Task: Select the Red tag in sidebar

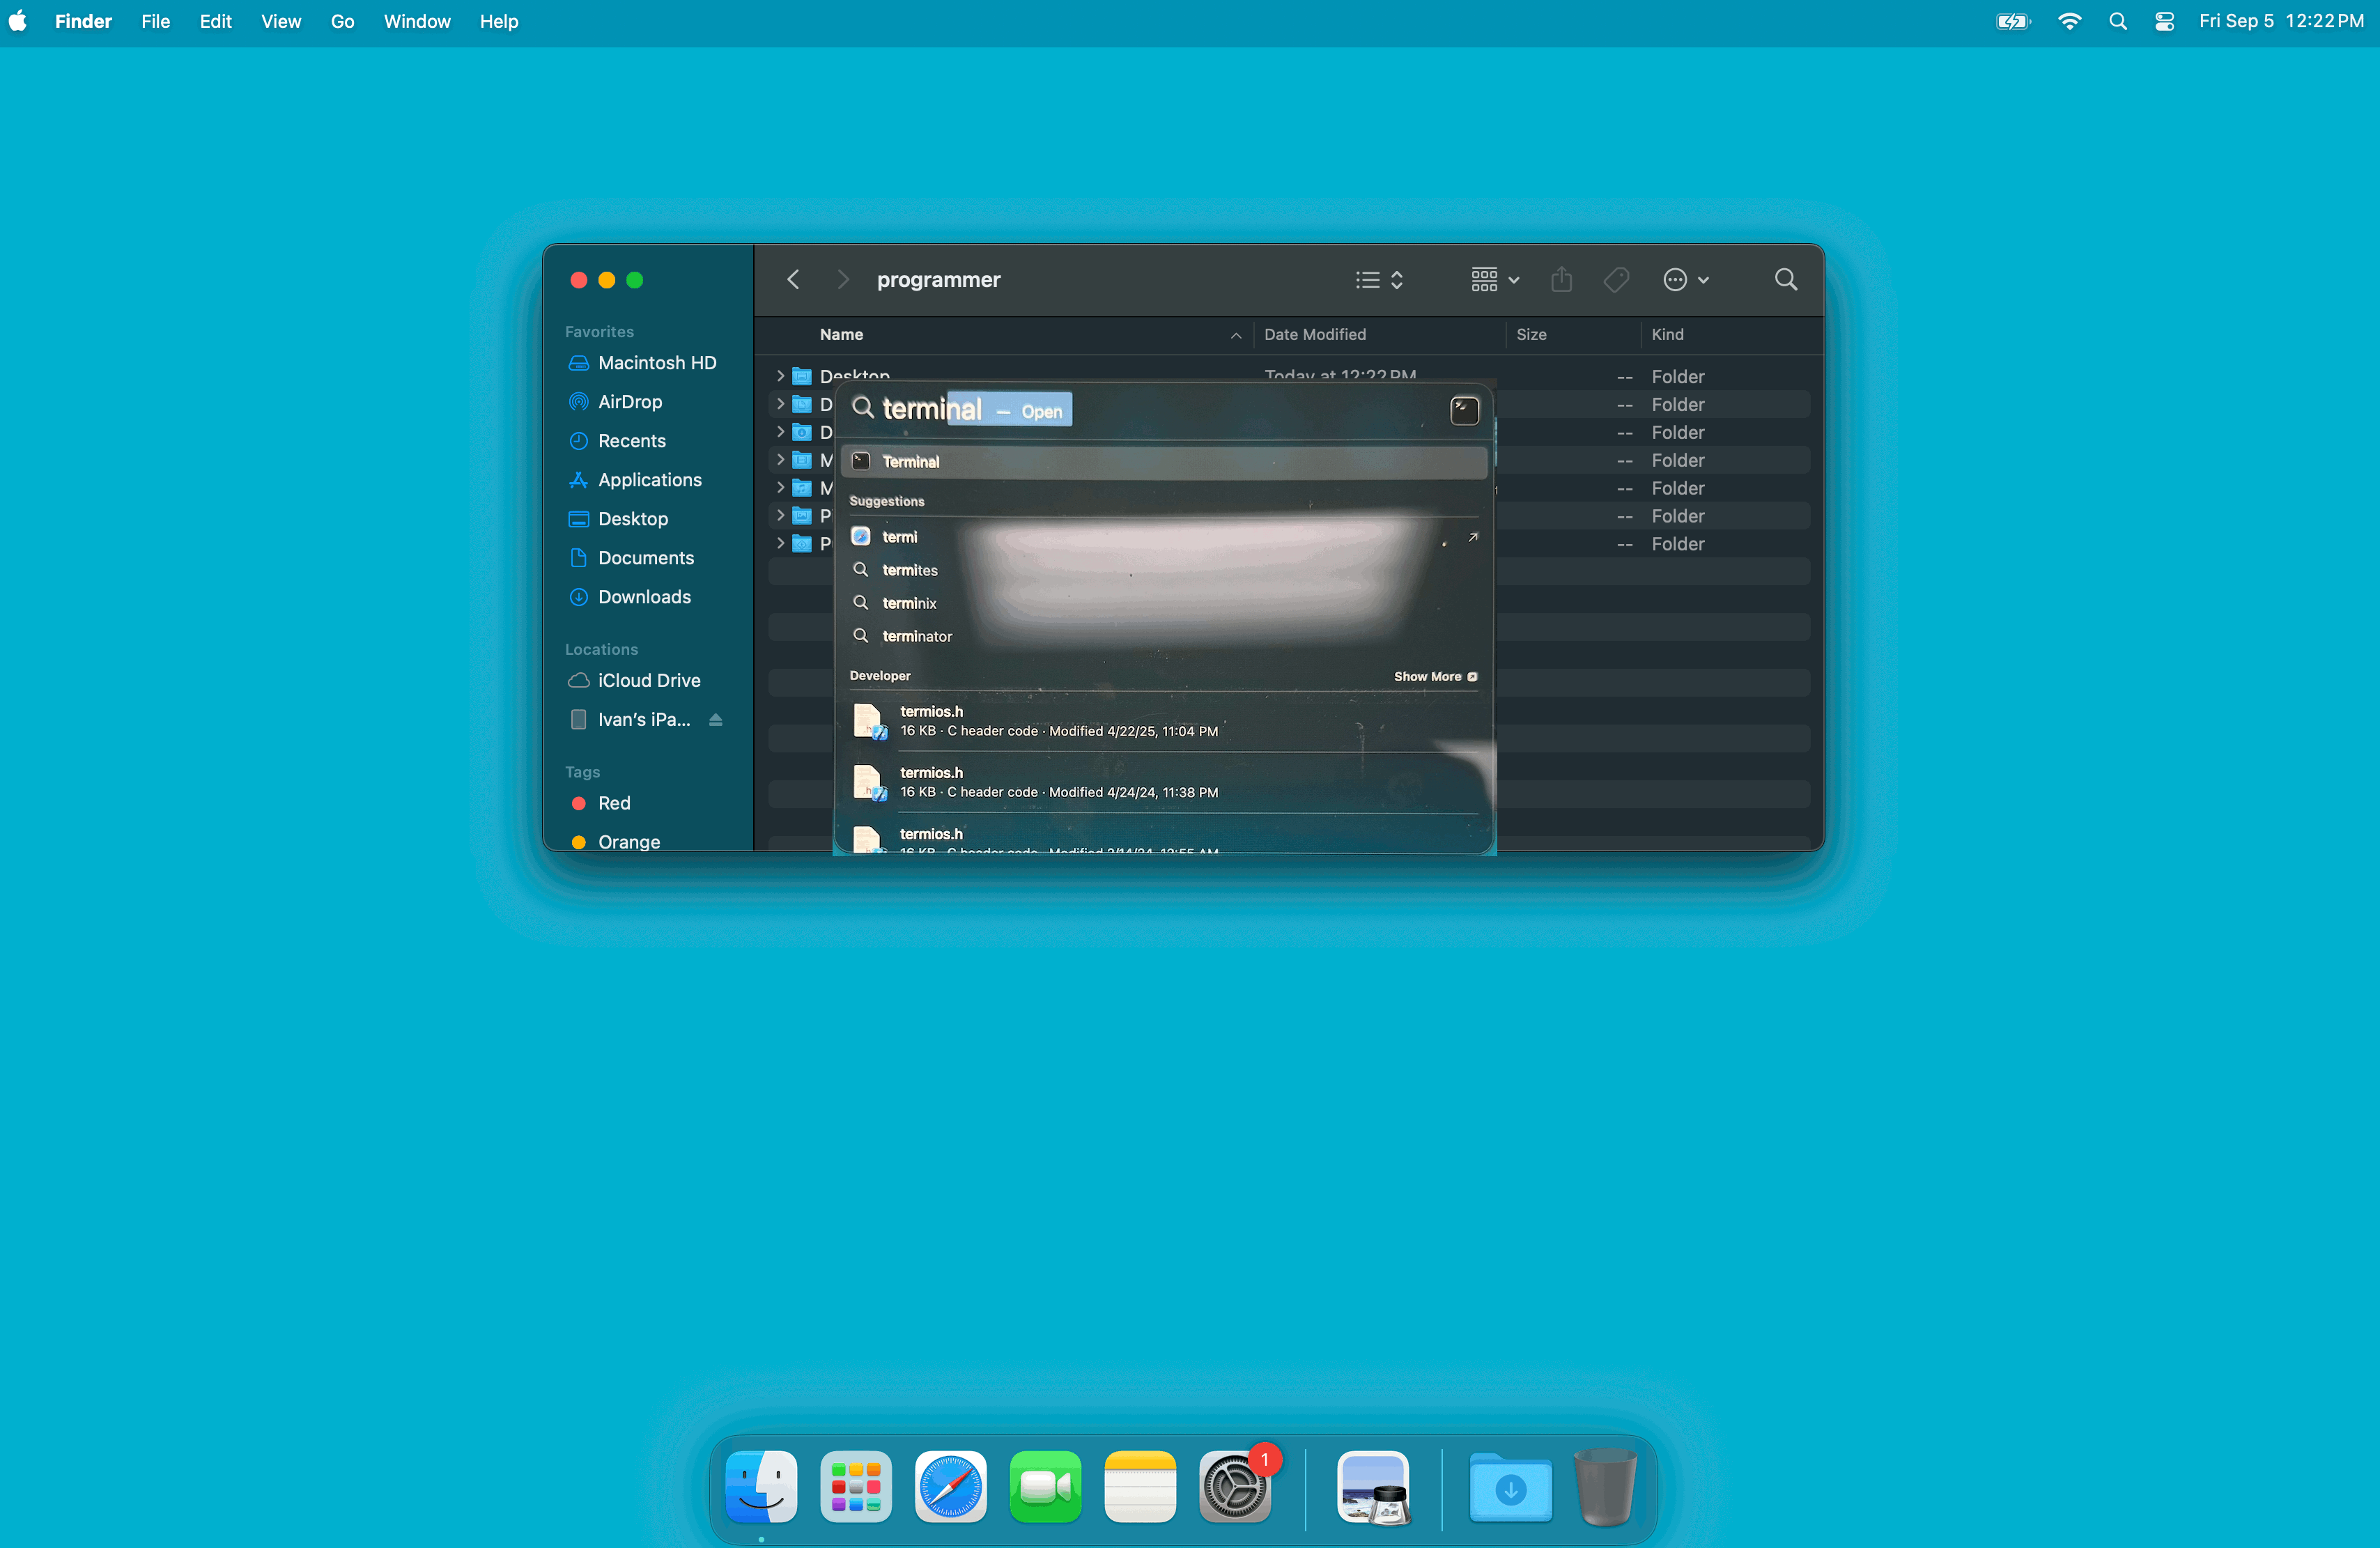Action: 613,803
